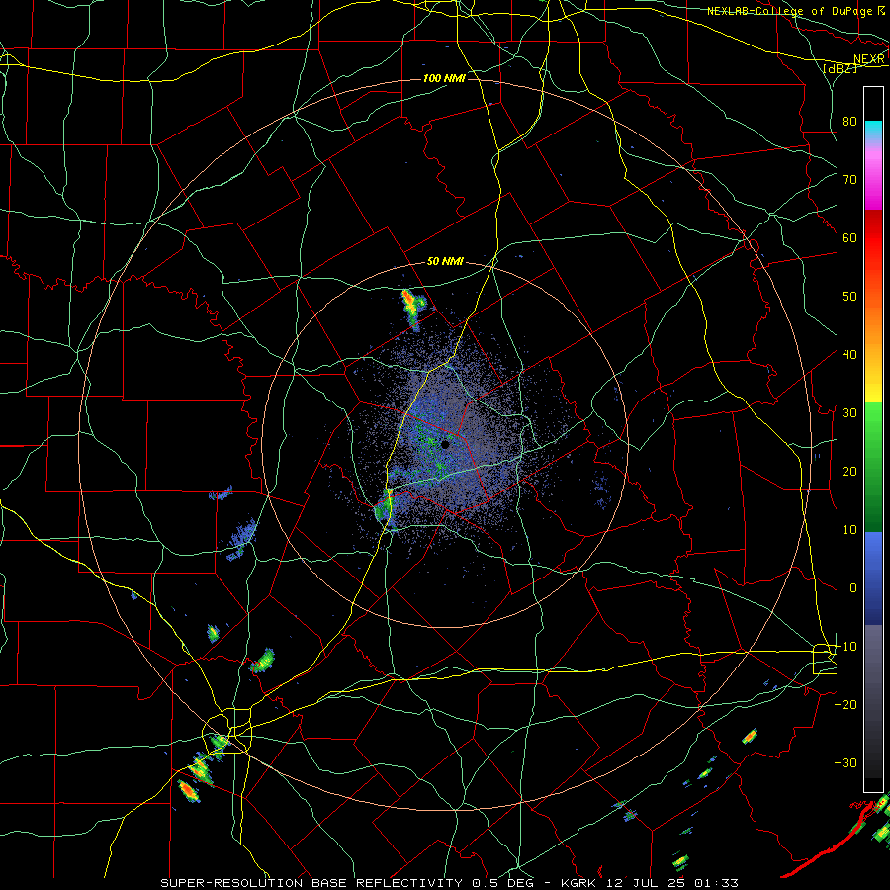The height and width of the screenshot is (890, 890).
Task: Click the 40 value on the dBZ scale
Action: tap(849, 354)
